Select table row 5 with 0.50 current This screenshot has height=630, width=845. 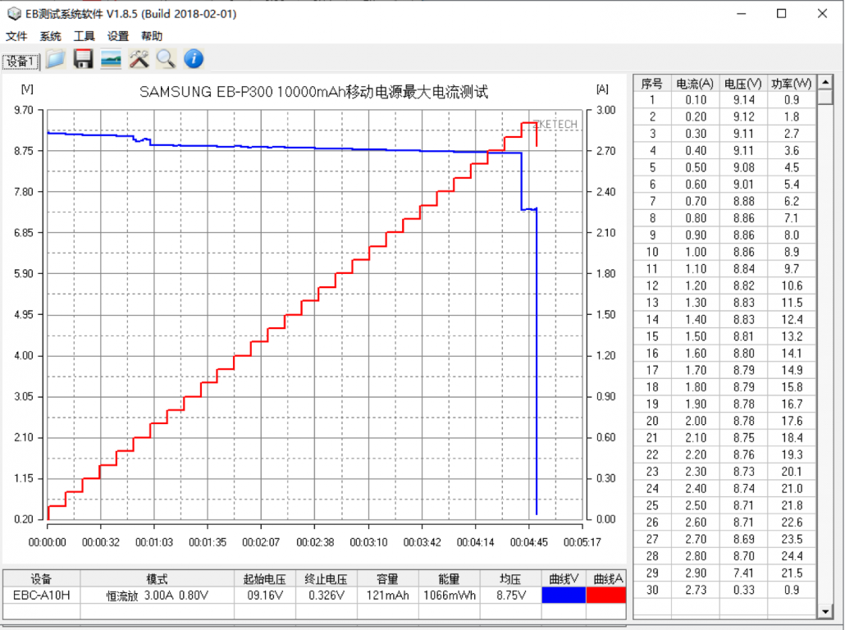click(724, 167)
